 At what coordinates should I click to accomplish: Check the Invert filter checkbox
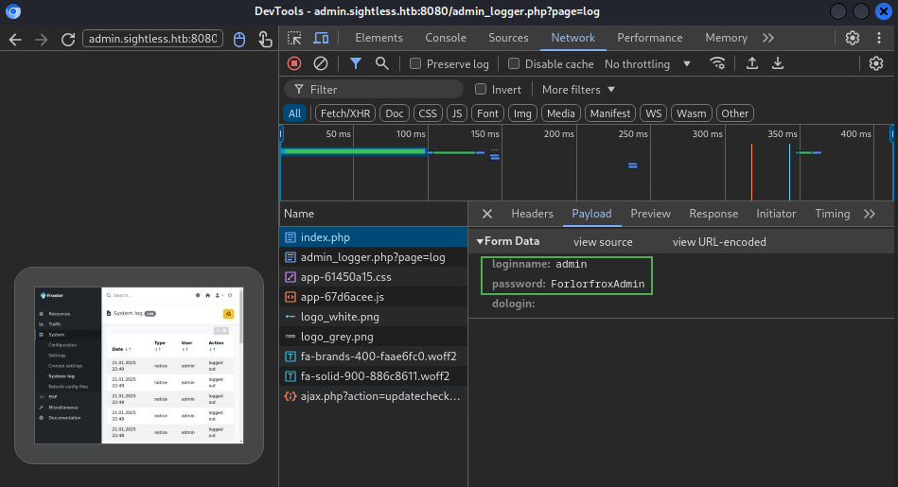click(x=481, y=89)
